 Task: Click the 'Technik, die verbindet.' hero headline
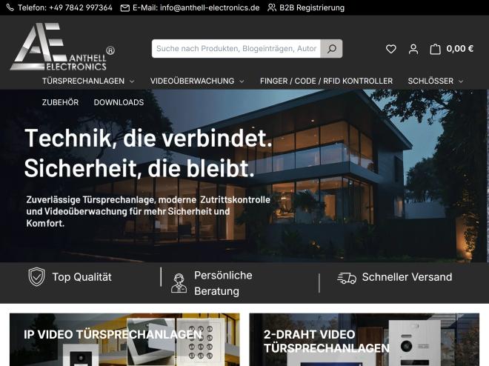point(148,138)
